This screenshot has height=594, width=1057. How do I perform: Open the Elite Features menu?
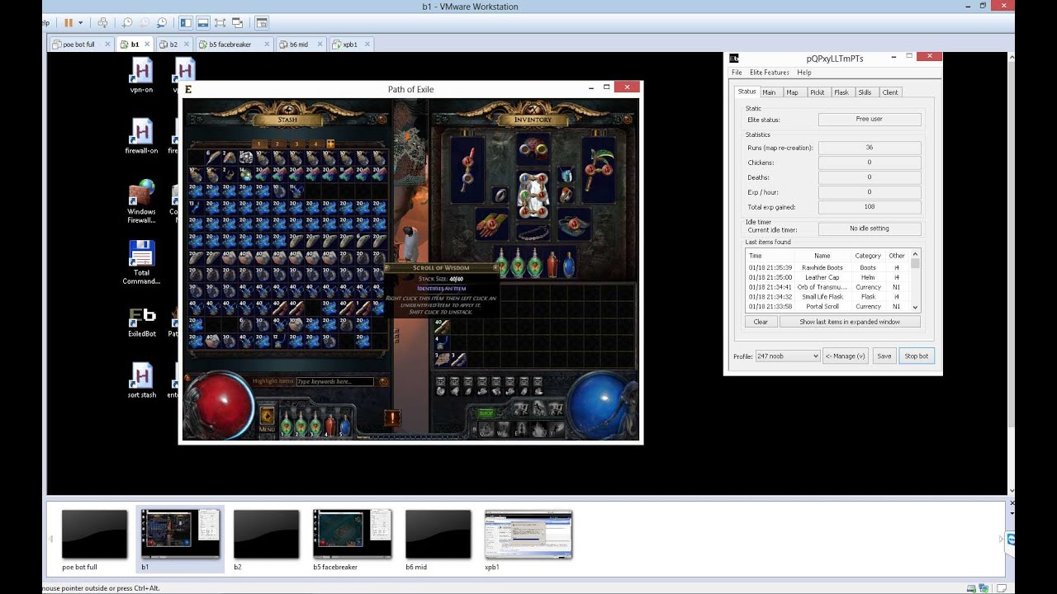(x=770, y=73)
